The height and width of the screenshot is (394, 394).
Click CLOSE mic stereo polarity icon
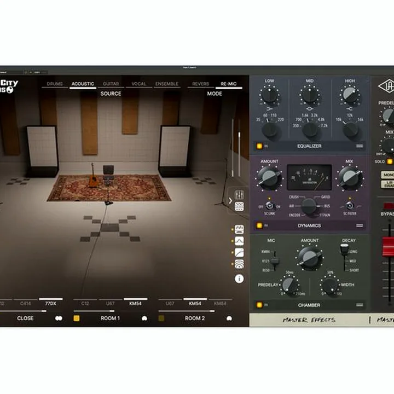(x=59, y=318)
